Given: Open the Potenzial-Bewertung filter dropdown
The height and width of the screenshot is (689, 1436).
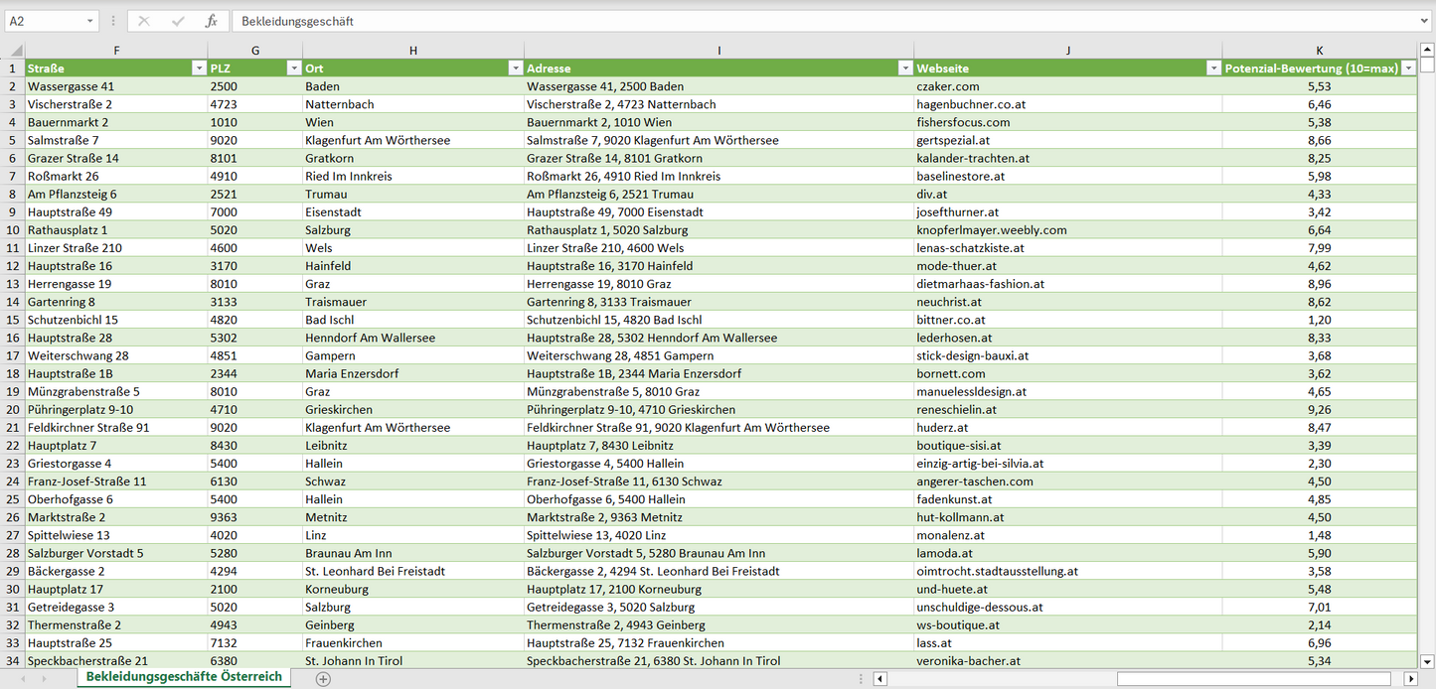Looking at the screenshot, I should (1408, 69).
